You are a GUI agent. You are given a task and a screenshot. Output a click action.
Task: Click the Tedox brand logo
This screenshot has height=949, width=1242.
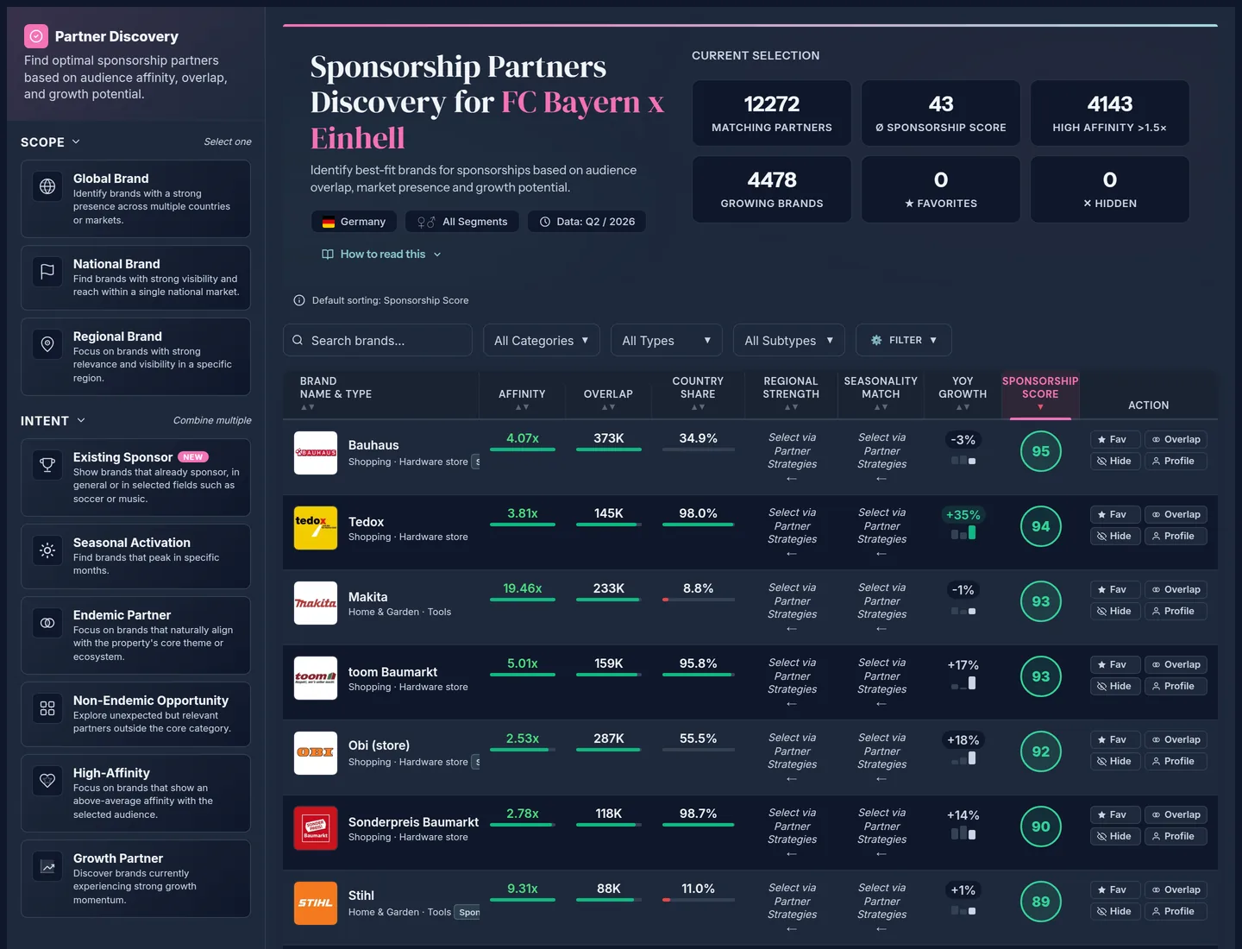click(x=316, y=528)
